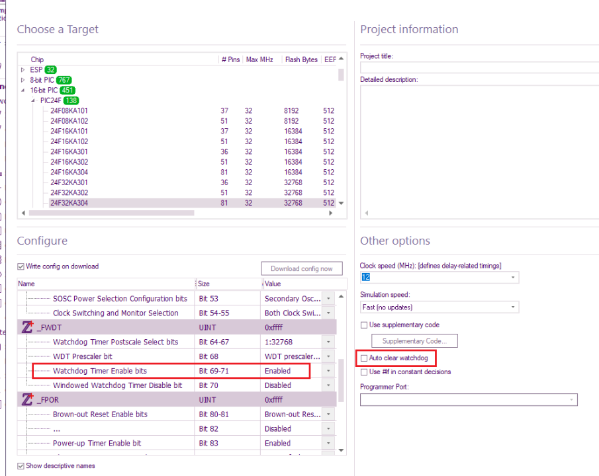Screen dimensions: 599x476
Task: Click the _FPOR group Z icon
Action: (27, 400)
